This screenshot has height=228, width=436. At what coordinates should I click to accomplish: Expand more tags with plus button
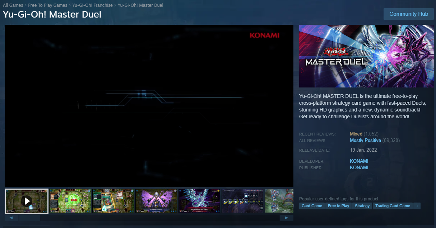click(417, 206)
